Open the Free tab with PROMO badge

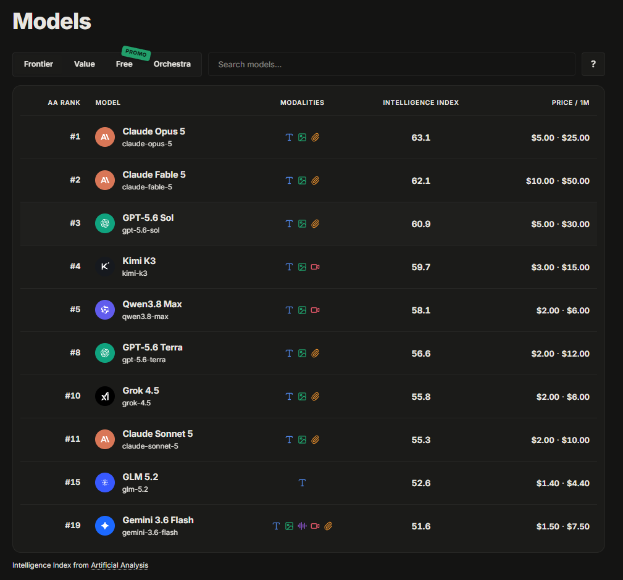point(124,64)
